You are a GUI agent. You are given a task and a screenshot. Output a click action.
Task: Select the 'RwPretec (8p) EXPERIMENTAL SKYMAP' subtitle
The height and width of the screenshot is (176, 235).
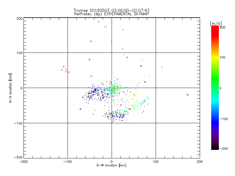point(112,14)
